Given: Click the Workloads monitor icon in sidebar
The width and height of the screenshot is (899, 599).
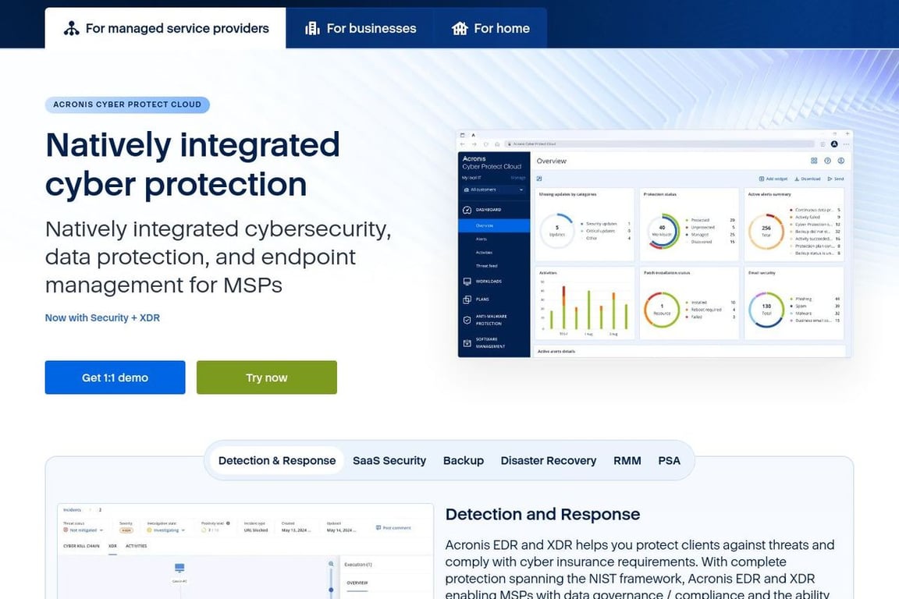Looking at the screenshot, I should (467, 282).
